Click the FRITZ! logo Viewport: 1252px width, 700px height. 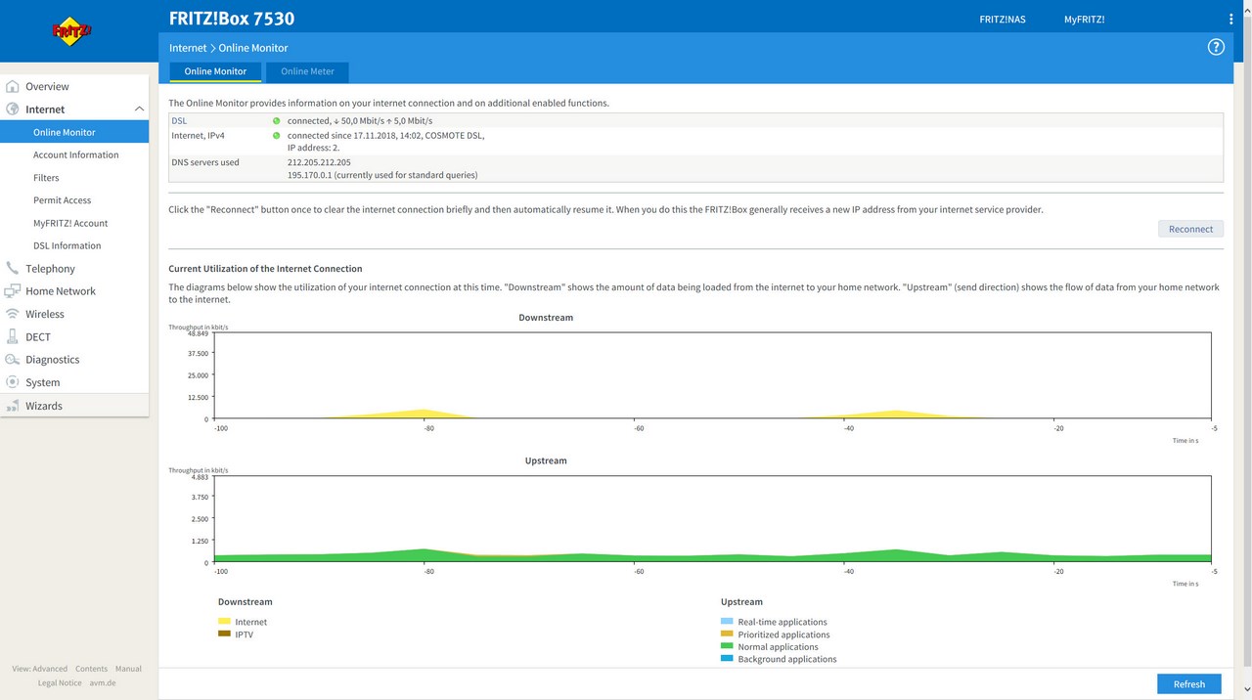71,32
